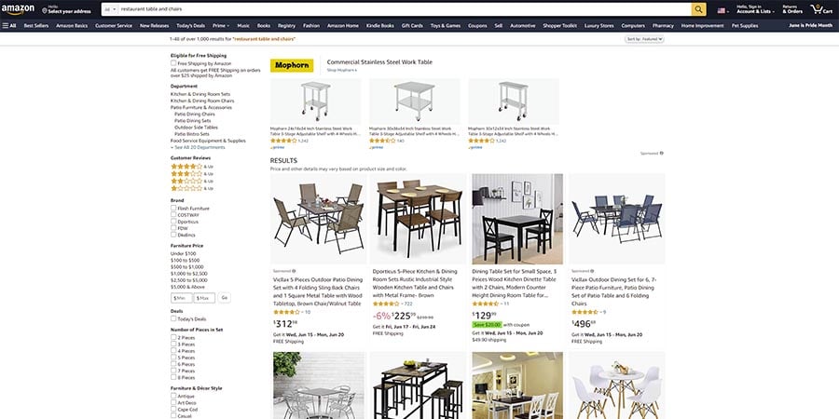
Task: Enable the Flash Furniture brand checkbox
Action: pyautogui.click(x=173, y=208)
